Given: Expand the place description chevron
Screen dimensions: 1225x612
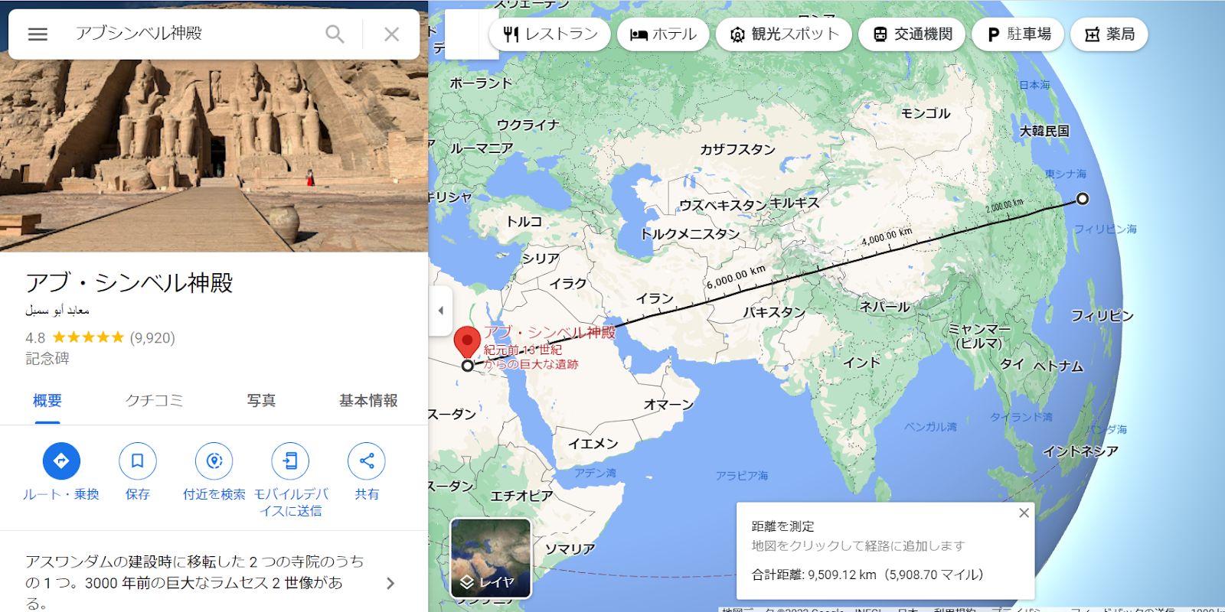Looking at the screenshot, I should pos(390,584).
